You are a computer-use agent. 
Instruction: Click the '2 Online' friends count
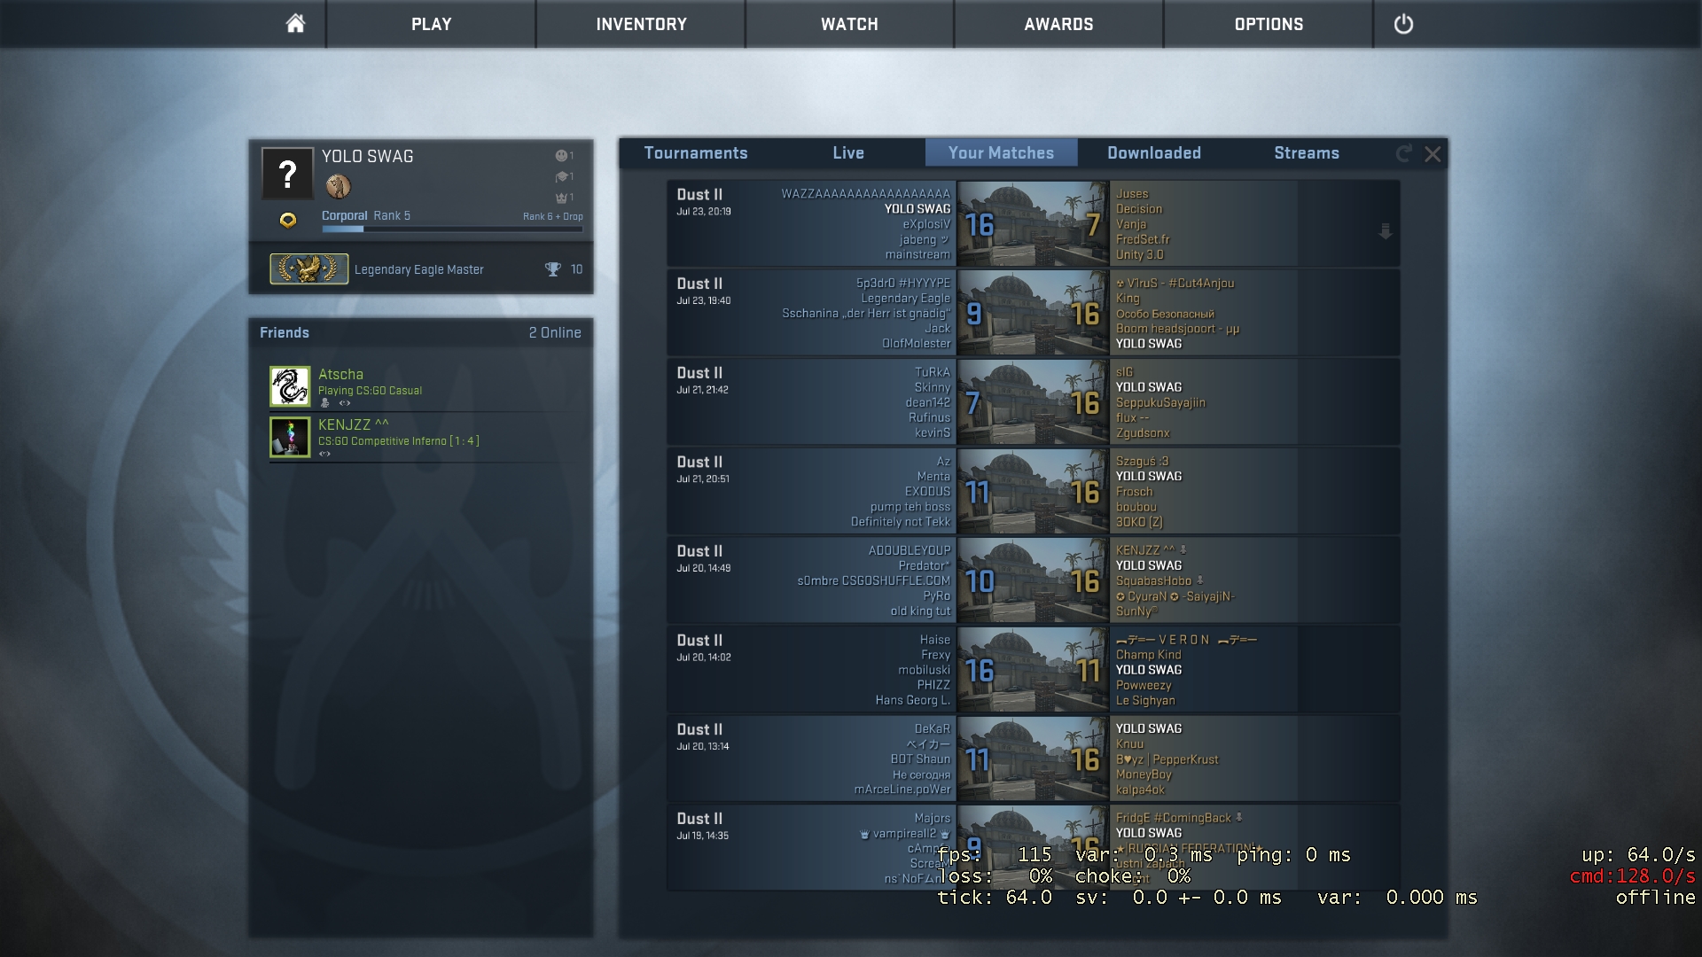coord(555,333)
